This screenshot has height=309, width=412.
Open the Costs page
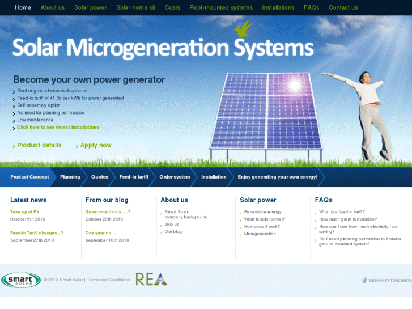coord(172,7)
